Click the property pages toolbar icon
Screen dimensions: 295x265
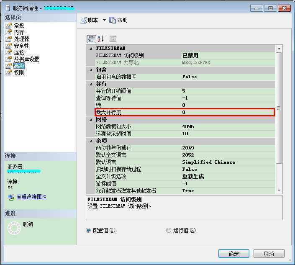113,39
